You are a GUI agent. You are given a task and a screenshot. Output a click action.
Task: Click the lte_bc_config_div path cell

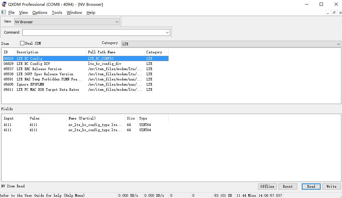click(104, 64)
